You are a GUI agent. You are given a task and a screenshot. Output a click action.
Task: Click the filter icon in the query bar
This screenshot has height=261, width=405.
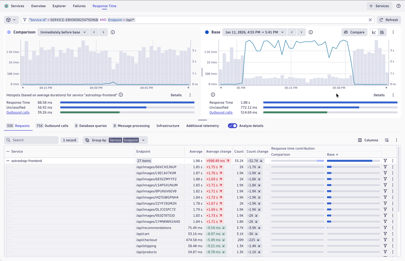(25, 20)
